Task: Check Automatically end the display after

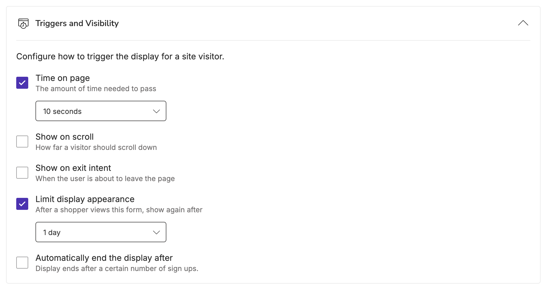Action: click(22, 263)
